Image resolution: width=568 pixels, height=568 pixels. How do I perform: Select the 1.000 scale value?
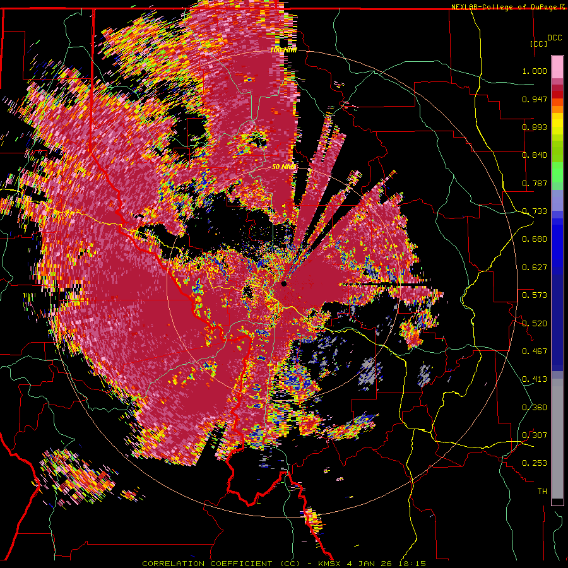pos(535,71)
